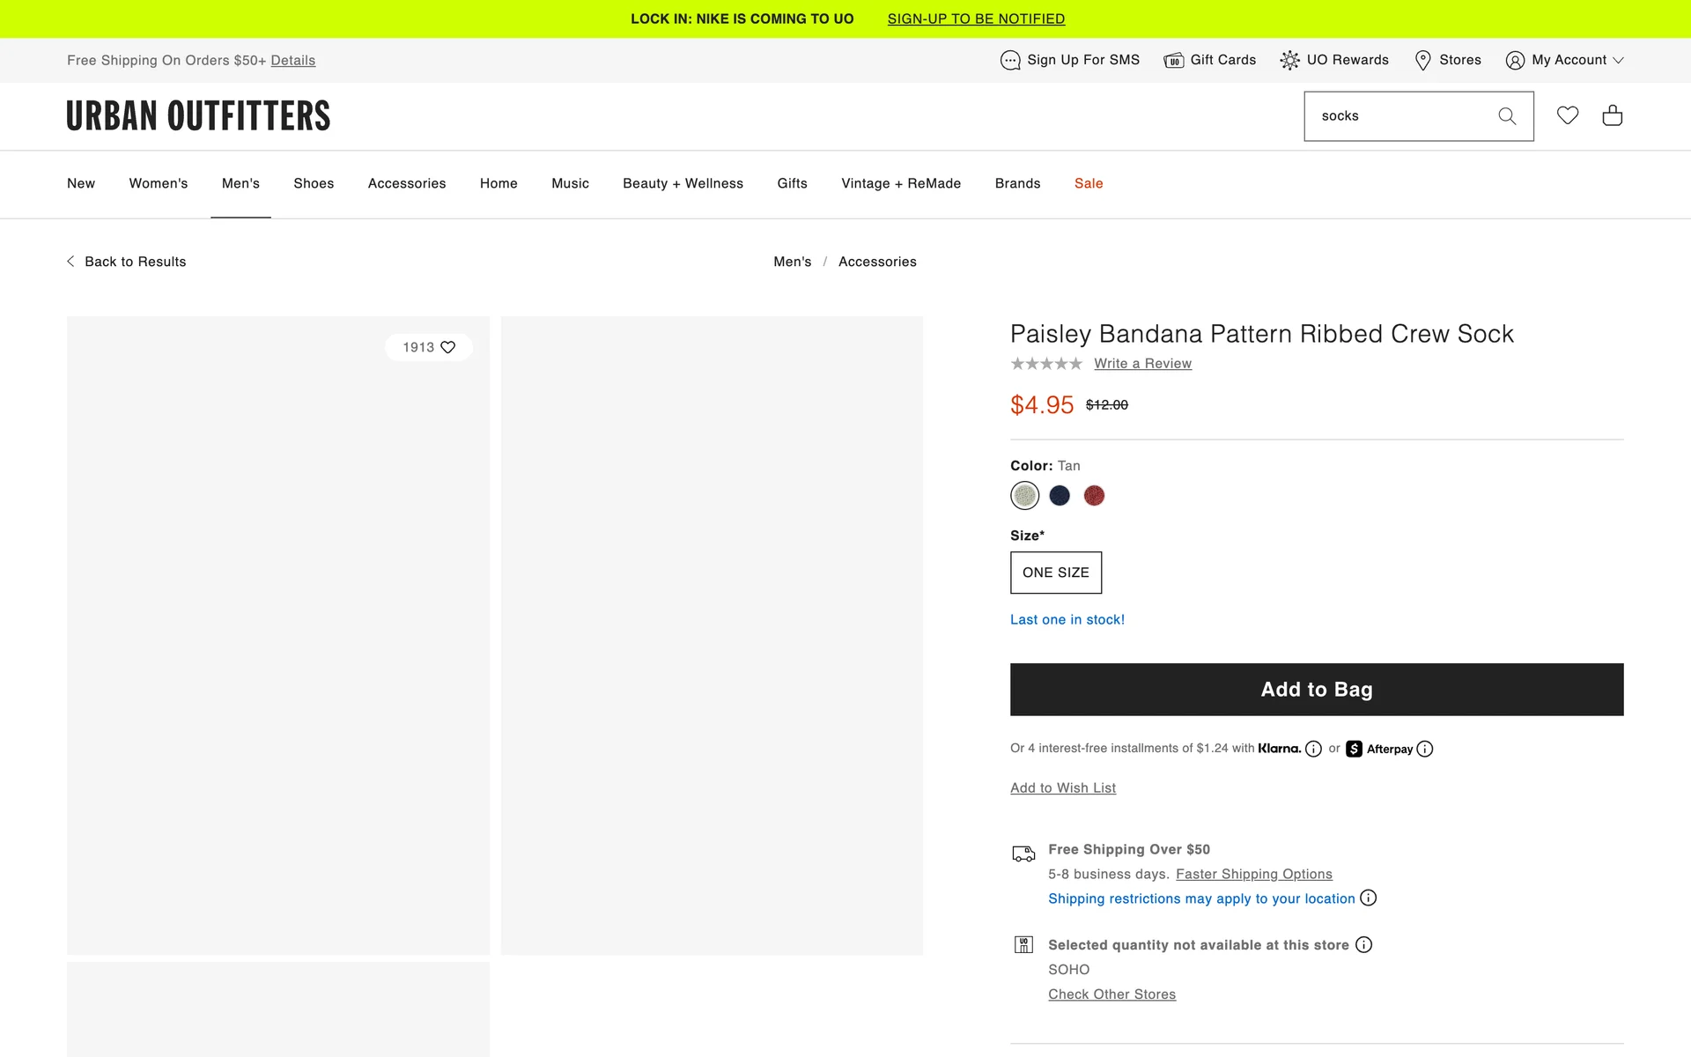Viewport: 1691px width, 1057px height.
Task: Open the Check Other Stores link
Action: point(1111,994)
